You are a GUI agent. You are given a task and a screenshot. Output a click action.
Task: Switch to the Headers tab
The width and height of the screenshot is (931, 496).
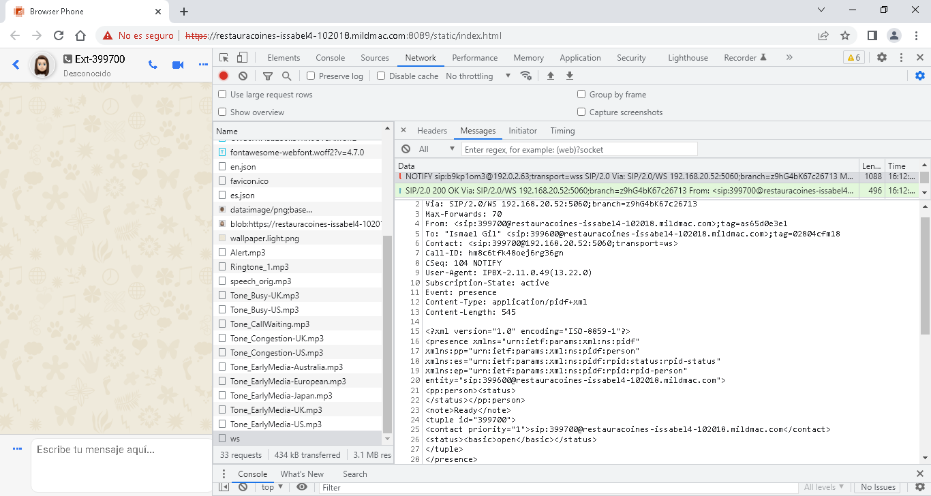[x=432, y=130]
